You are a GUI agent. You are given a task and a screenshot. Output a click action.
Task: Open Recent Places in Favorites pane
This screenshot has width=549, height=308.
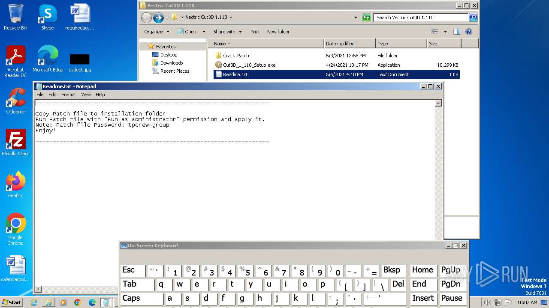coord(175,71)
